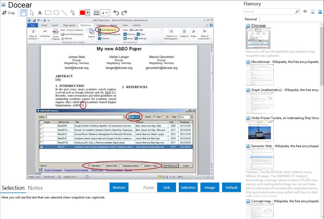Click the Docear Homepage link
This screenshot has width=324, height=219.
[53, 170]
